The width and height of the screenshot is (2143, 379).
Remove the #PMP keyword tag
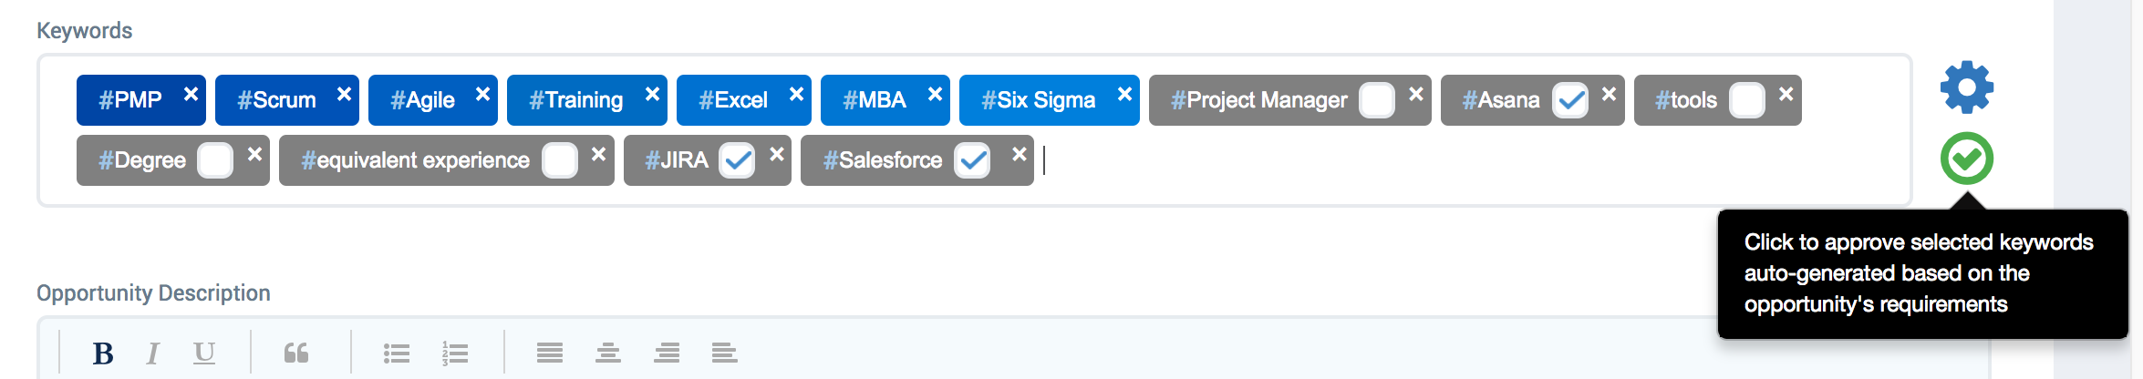click(191, 94)
